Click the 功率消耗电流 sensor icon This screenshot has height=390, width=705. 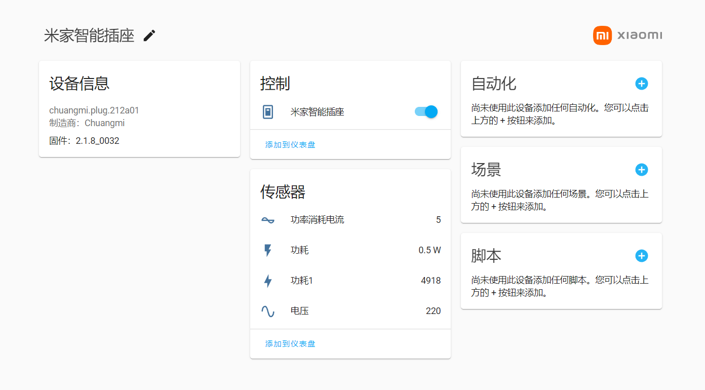click(268, 220)
